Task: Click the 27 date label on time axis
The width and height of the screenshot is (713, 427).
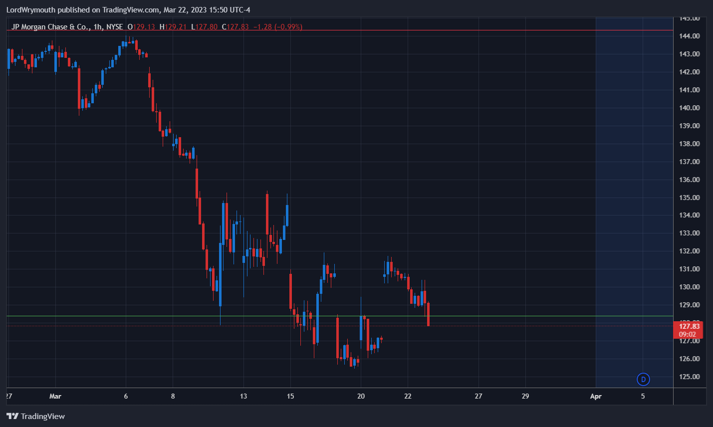Action: pyautogui.click(x=478, y=396)
